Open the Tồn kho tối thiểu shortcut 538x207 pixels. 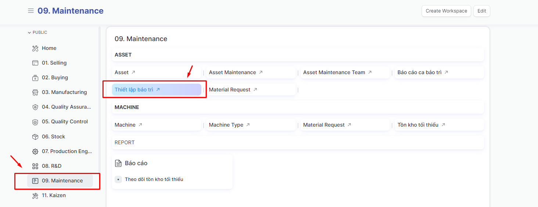pyautogui.click(x=418, y=125)
